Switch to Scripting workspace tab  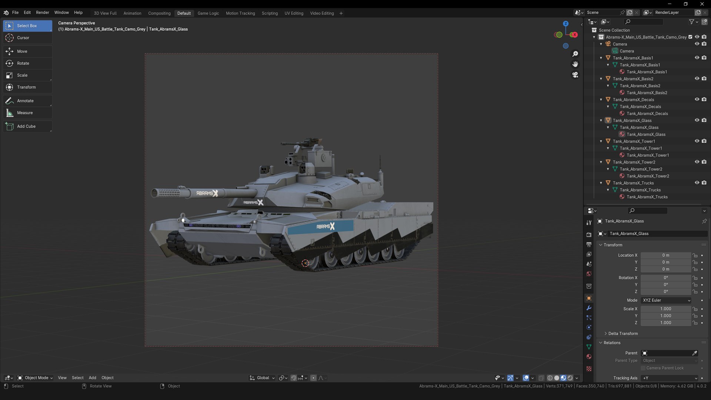coord(270,13)
